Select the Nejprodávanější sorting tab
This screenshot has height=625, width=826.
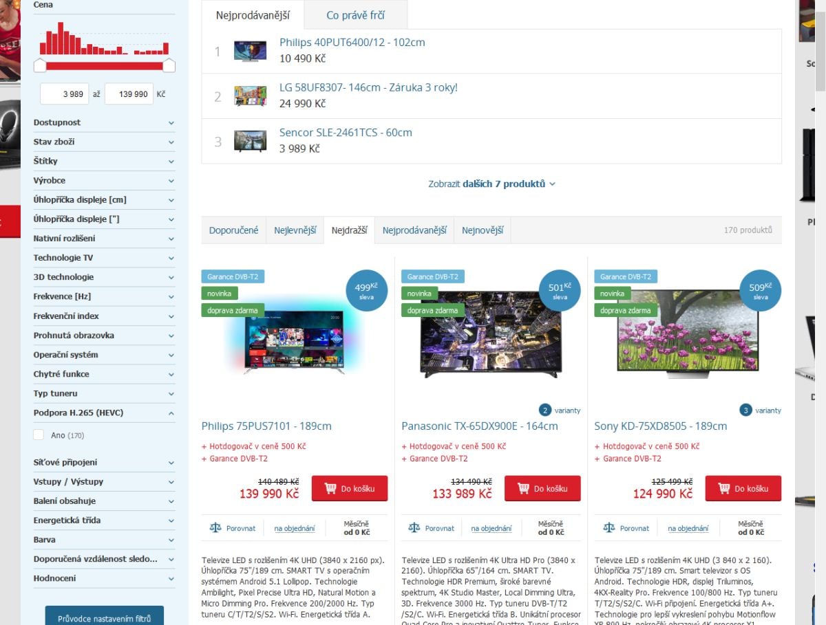[414, 230]
